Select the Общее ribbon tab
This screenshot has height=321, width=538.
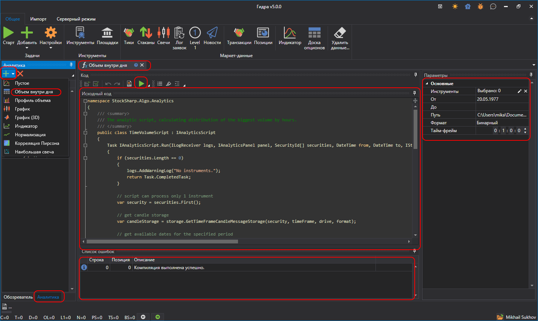13,19
